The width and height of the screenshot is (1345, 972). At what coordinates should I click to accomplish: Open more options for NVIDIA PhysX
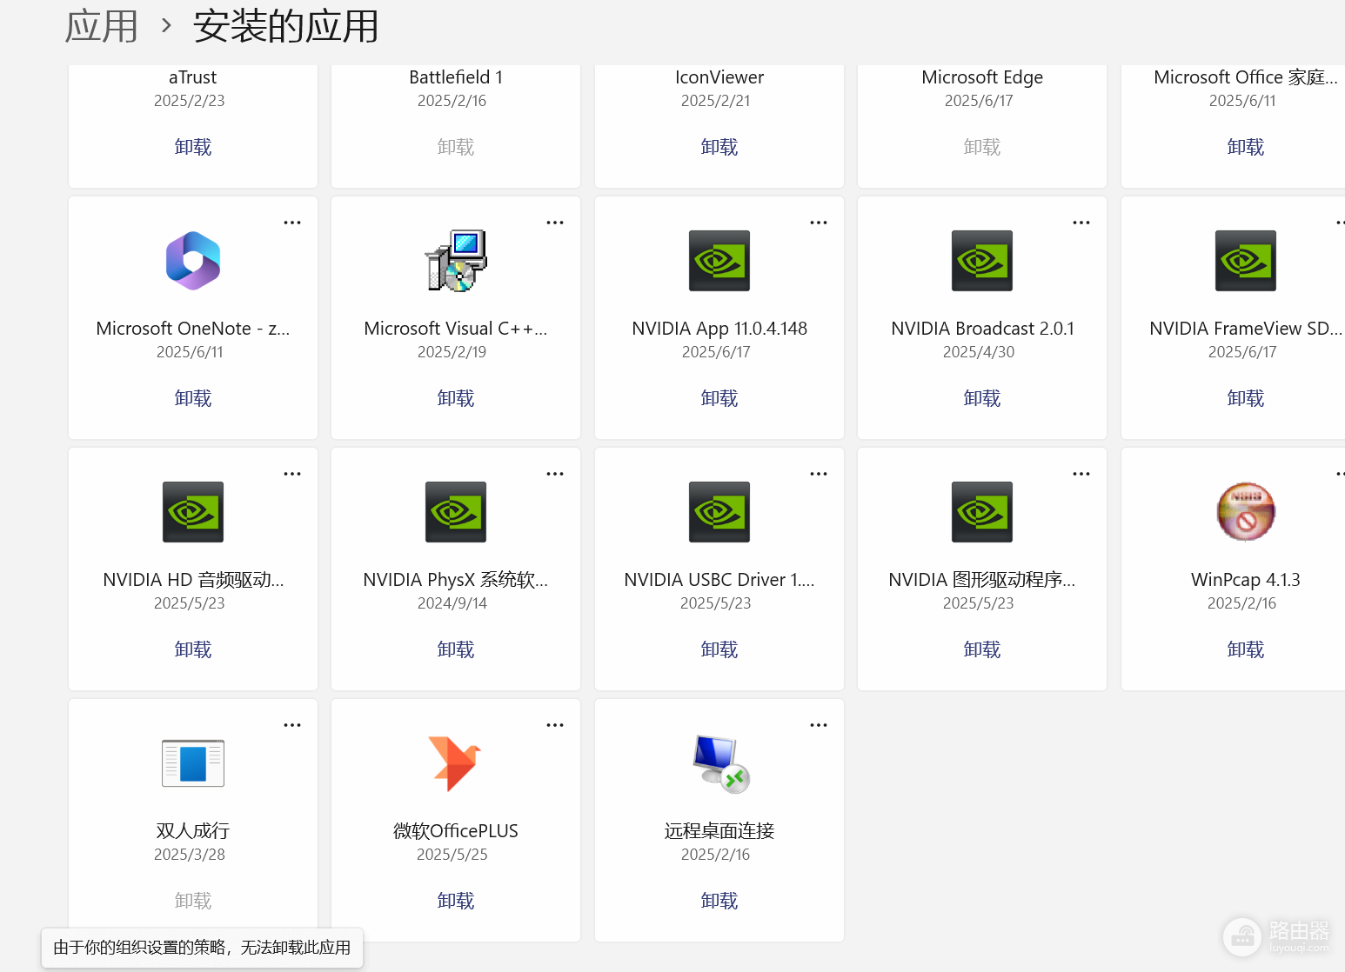pos(555,474)
